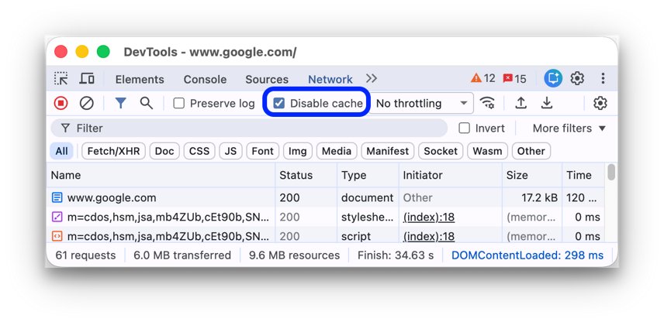Switch to the Elements tab

tap(140, 80)
